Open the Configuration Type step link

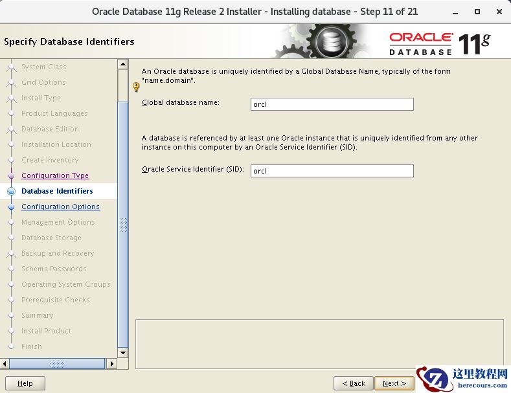click(55, 175)
